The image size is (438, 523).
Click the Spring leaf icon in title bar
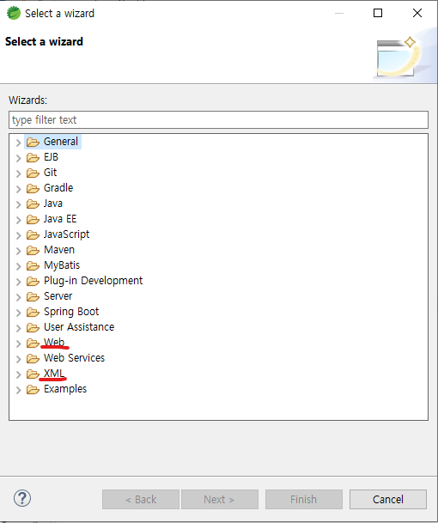pos(14,14)
